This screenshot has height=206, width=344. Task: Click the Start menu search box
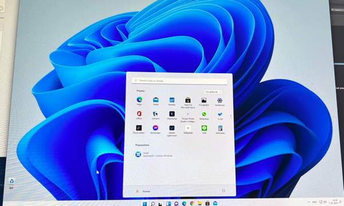tap(179, 81)
